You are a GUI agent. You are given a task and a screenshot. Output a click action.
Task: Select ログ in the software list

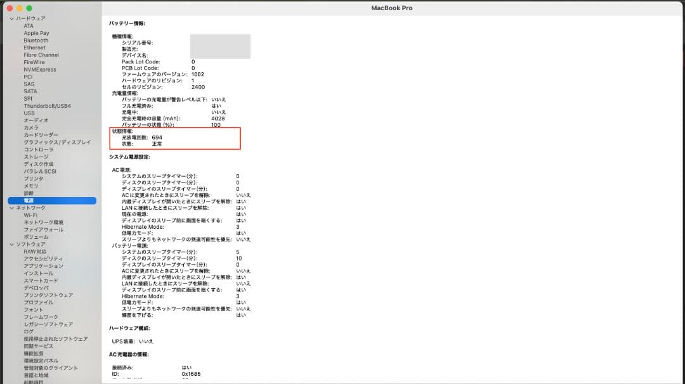[x=29, y=331]
